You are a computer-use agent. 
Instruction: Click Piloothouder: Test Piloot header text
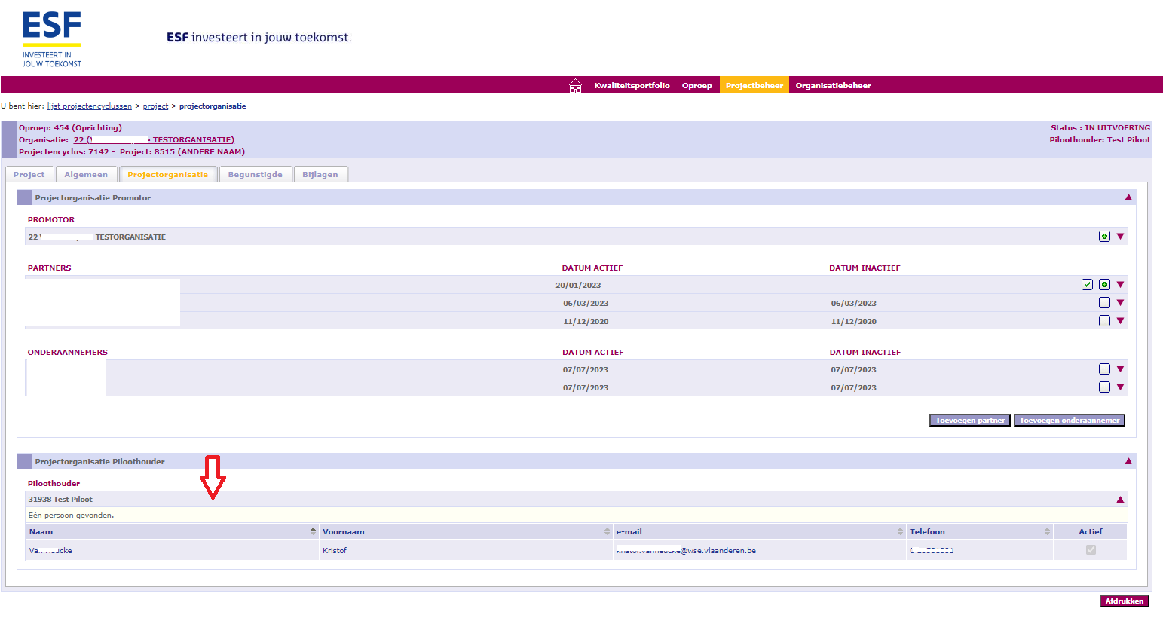[1100, 140]
